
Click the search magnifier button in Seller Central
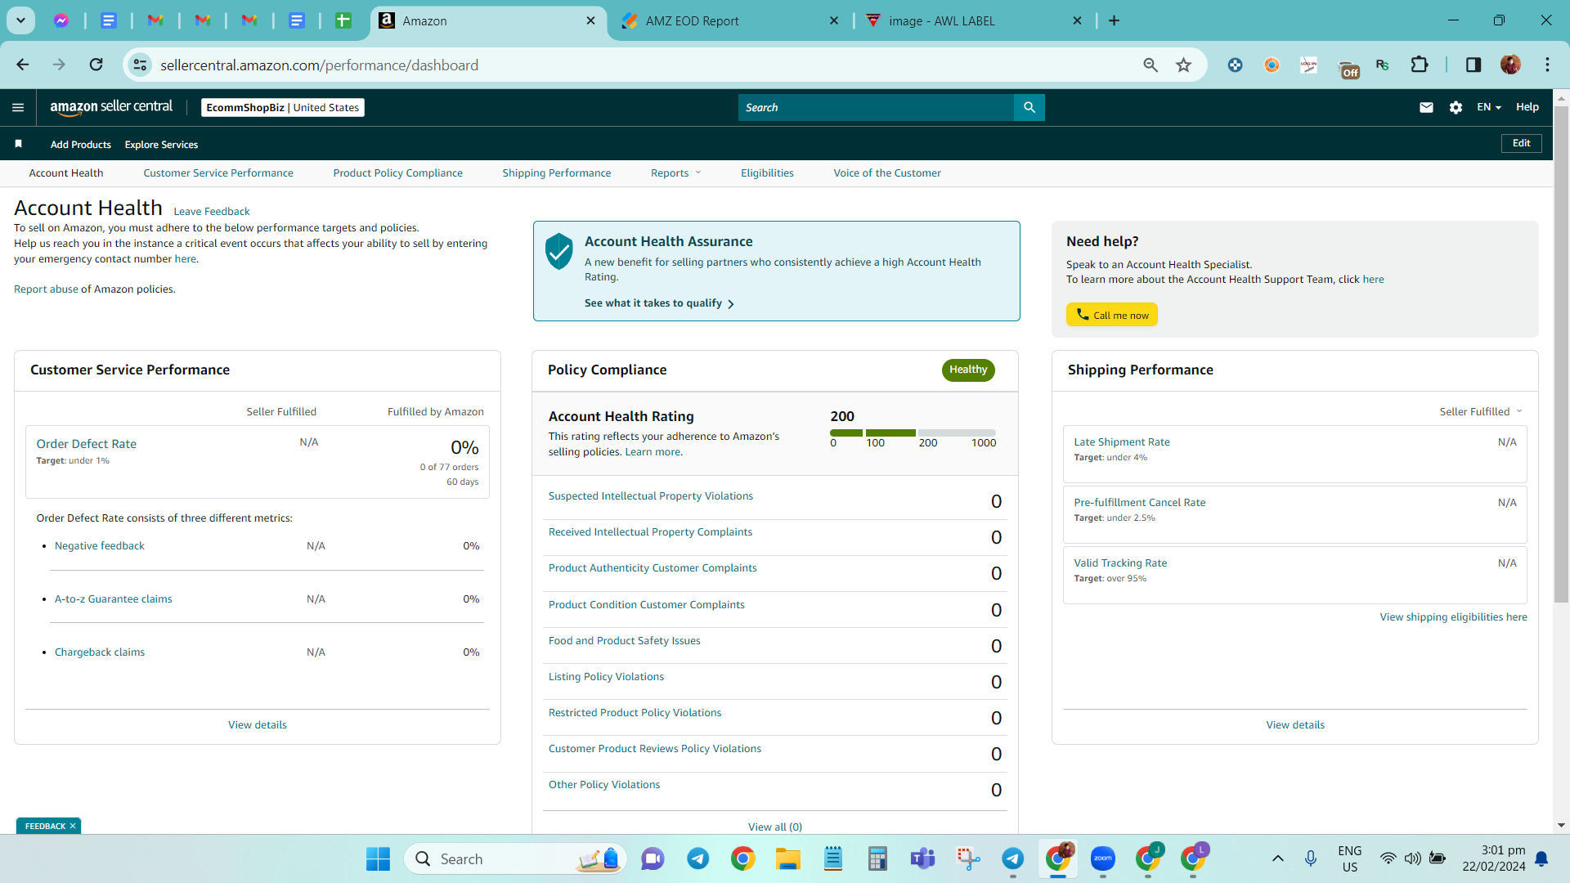(x=1029, y=107)
